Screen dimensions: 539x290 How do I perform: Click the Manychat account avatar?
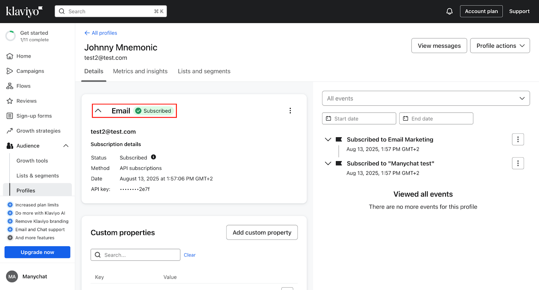click(12, 277)
